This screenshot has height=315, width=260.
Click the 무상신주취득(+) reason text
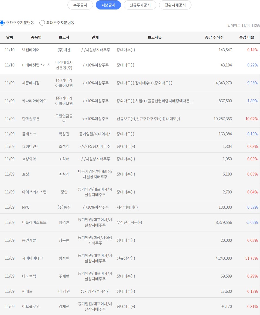(x=129, y=222)
